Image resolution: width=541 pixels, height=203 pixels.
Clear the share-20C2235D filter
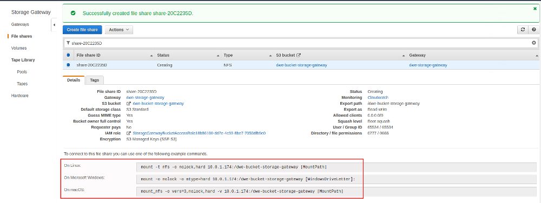coord(534,43)
